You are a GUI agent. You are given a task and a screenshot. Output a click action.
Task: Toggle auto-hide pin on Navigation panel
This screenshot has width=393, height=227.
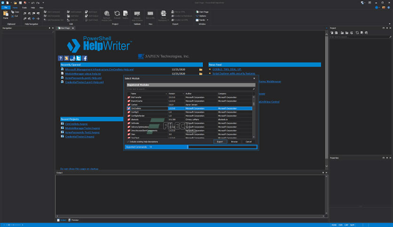[x=49, y=28]
